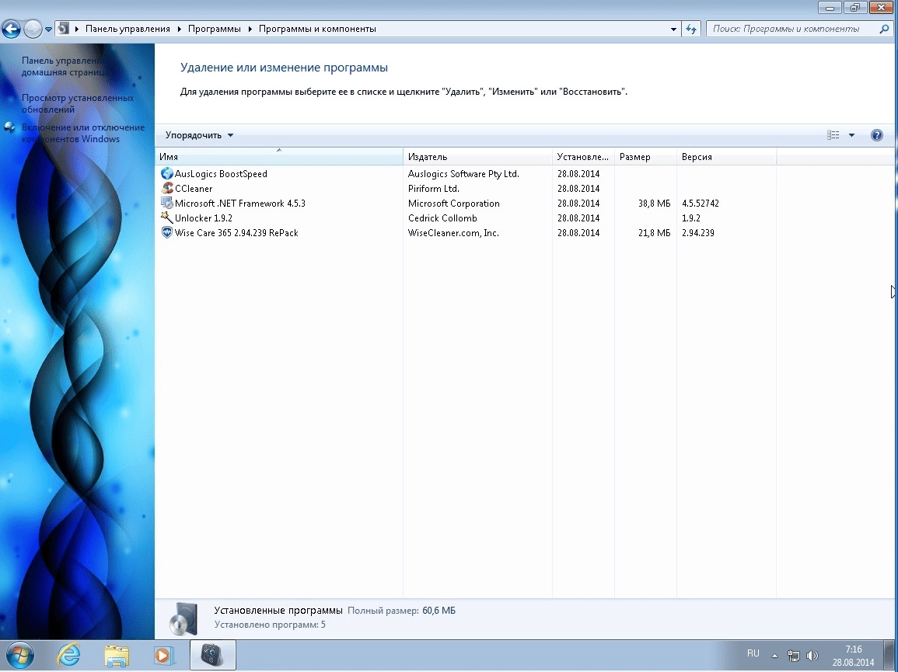Launch Internet Explorer from taskbar

(x=69, y=656)
